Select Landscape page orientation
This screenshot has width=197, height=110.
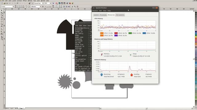[x=29, y=6]
